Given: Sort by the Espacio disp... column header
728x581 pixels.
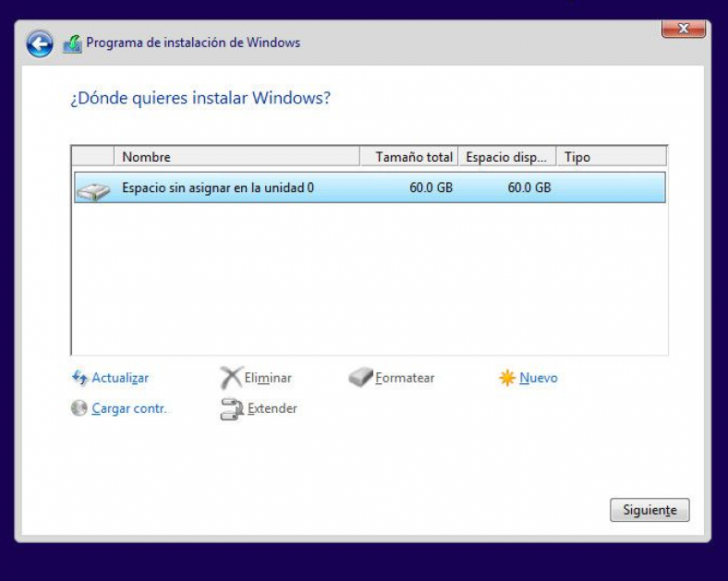Looking at the screenshot, I should tap(507, 157).
